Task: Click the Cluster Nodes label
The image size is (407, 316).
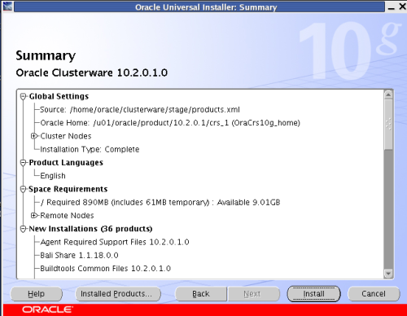Action: [x=66, y=136]
